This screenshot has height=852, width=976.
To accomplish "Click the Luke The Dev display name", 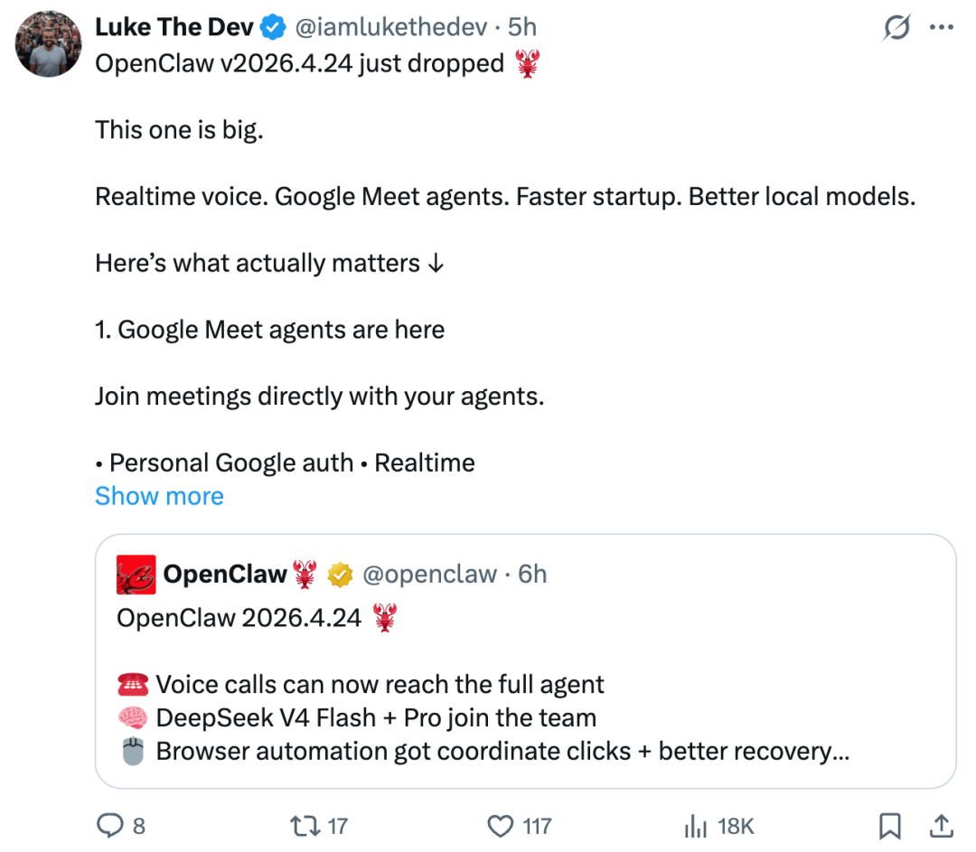I will 174,28.
